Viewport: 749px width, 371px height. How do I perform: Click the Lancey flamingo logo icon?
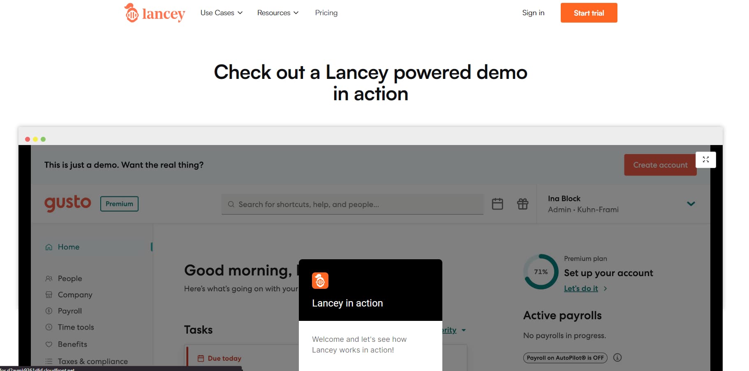tap(131, 13)
